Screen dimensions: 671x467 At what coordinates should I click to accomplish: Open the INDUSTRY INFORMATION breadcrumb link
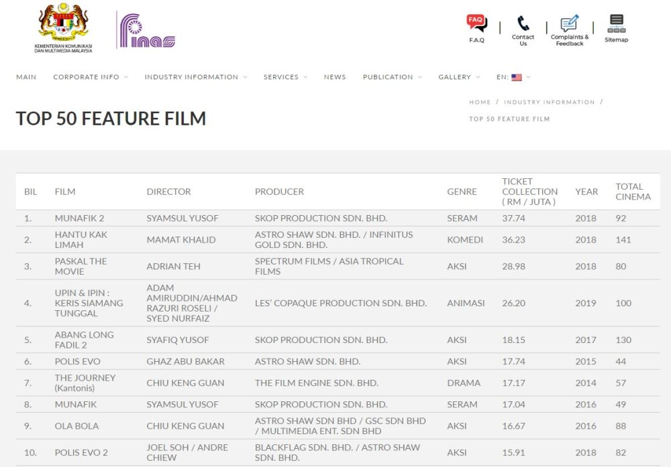tap(549, 102)
